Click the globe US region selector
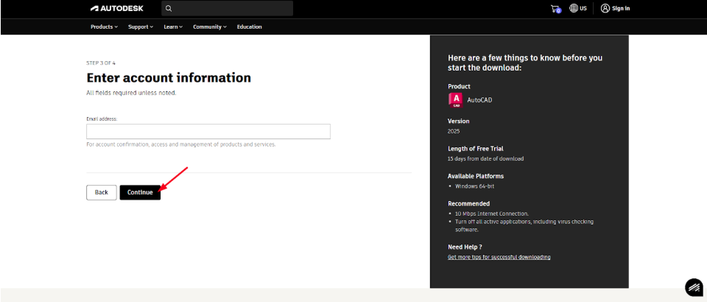707x302 pixels. [x=577, y=8]
